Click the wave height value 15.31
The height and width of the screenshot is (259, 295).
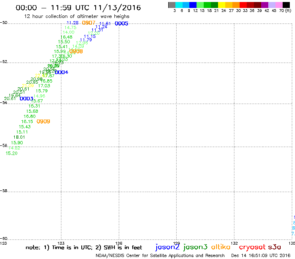click(34, 106)
